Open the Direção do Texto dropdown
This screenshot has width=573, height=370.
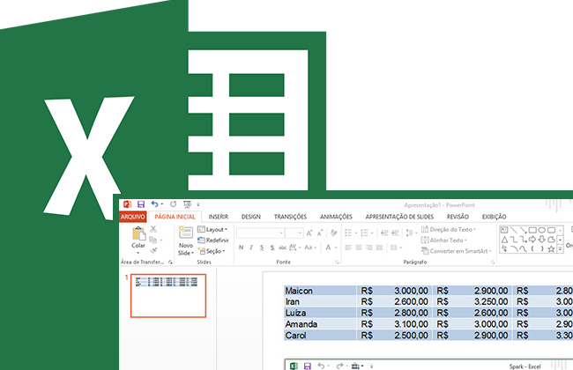(449, 229)
